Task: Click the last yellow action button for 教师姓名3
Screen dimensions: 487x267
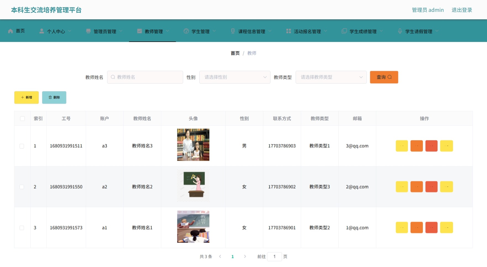Action: click(446, 146)
